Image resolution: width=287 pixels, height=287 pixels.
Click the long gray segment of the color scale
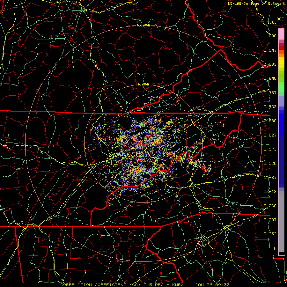[x=282, y=222]
